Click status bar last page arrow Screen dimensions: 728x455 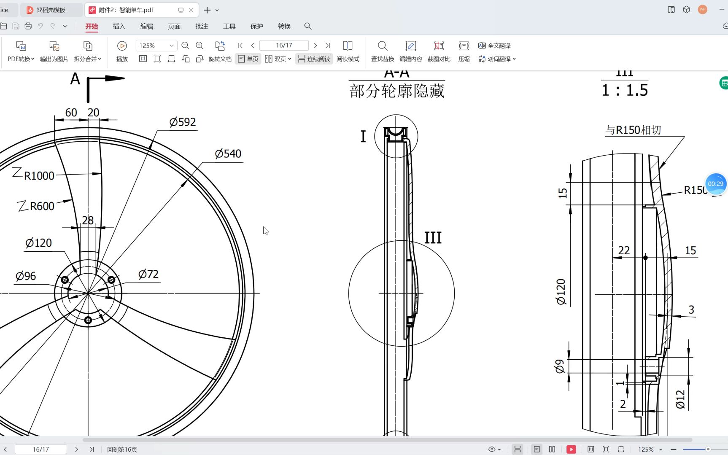click(92, 450)
